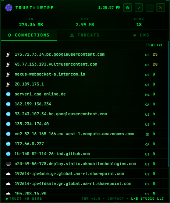The image size is (170, 203).
Task: Click the yellow count 25 on googleusercontent row
Action: click(x=155, y=55)
